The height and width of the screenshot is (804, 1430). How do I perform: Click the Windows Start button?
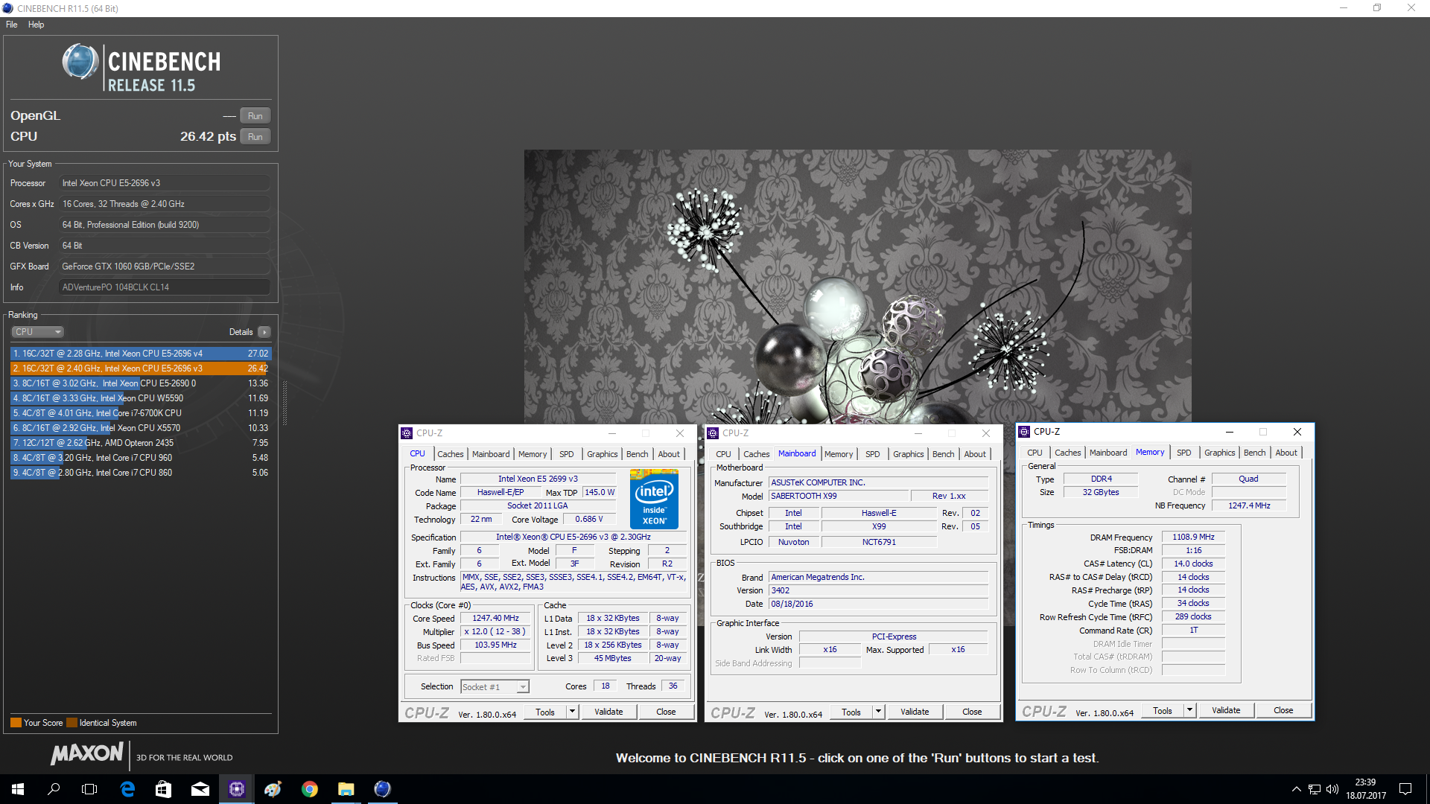(18, 789)
